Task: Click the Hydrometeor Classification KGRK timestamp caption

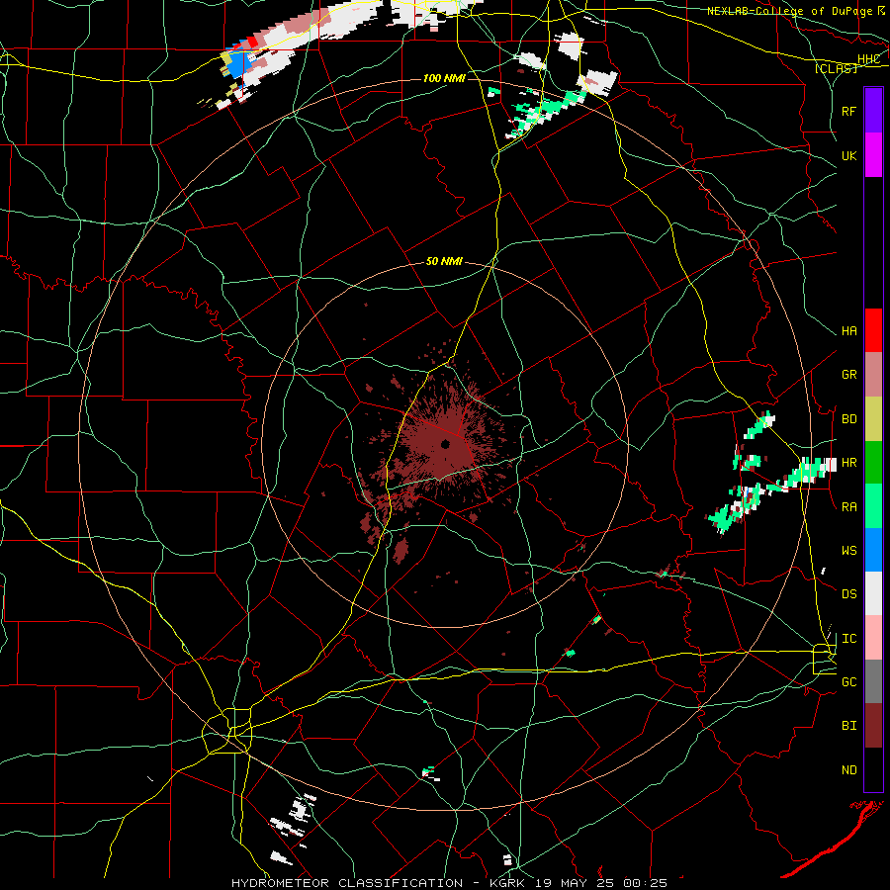Action: (x=450, y=883)
